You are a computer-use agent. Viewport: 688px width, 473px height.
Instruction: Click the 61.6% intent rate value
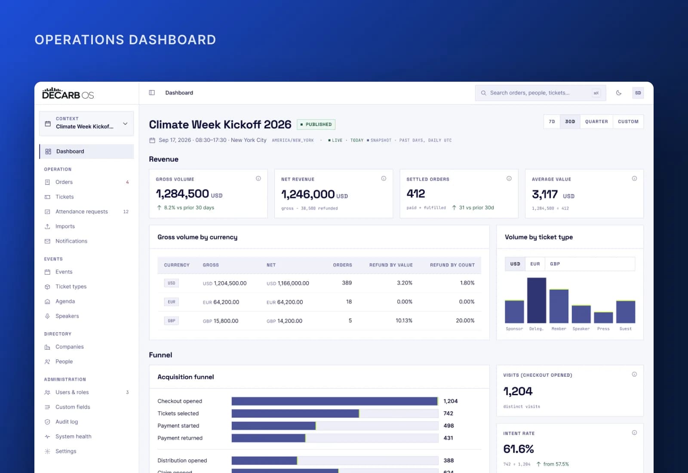click(x=519, y=449)
